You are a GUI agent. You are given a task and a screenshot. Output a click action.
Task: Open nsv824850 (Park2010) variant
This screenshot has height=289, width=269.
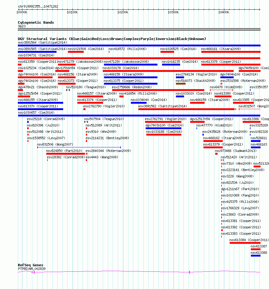pos(64,151)
